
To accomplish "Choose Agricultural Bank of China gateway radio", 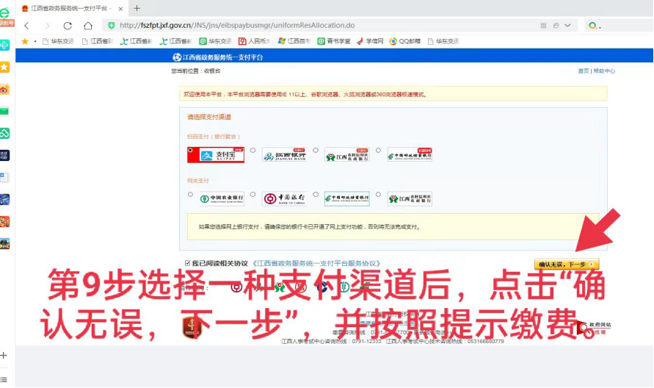I will (x=190, y=195).
